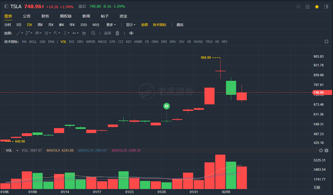Open VOL panel settings gear icon

coord(321,150)
